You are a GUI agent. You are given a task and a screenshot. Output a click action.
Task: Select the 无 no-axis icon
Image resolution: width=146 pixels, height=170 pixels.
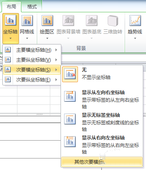(70, 74)
